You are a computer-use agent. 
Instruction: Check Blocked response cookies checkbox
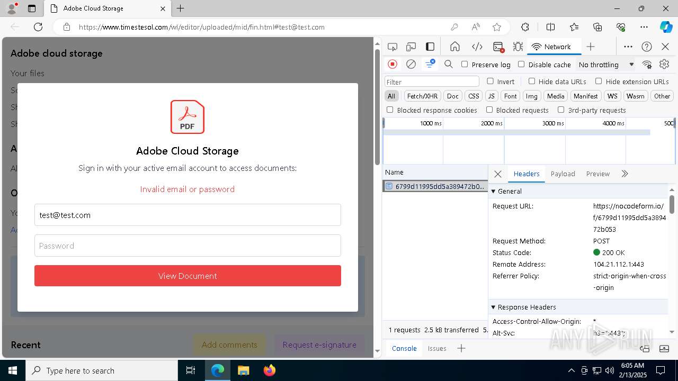click(390, 110)
